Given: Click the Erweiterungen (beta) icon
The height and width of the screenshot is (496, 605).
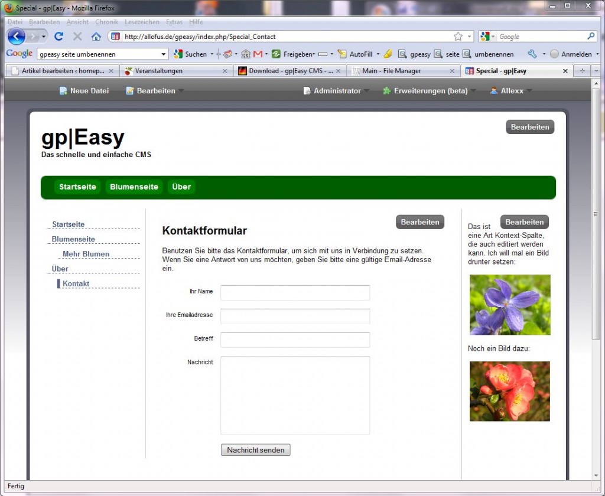Looking at the screenshot, I should point(388,91).
